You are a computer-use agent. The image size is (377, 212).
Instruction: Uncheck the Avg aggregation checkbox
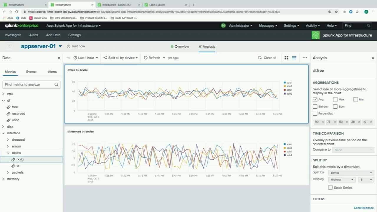point(315,100)
